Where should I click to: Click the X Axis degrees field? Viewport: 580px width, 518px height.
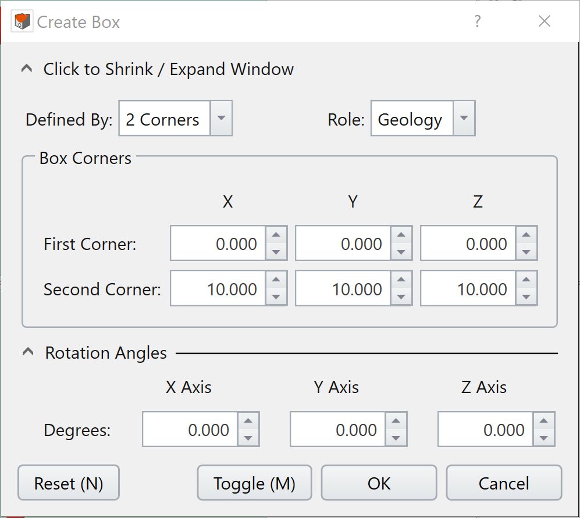[x=190, y=429]
